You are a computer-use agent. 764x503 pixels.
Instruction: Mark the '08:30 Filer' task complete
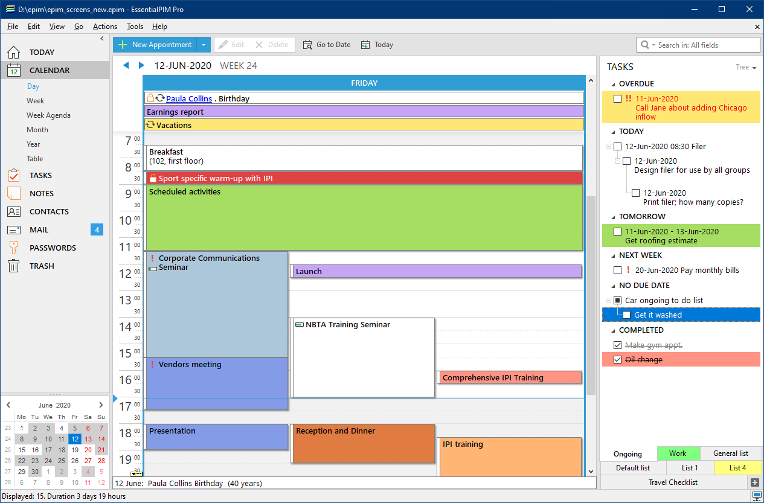617,146
